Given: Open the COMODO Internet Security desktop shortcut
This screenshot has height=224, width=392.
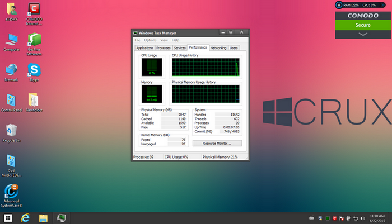Looking at the screenshot, I should (34, 14).
